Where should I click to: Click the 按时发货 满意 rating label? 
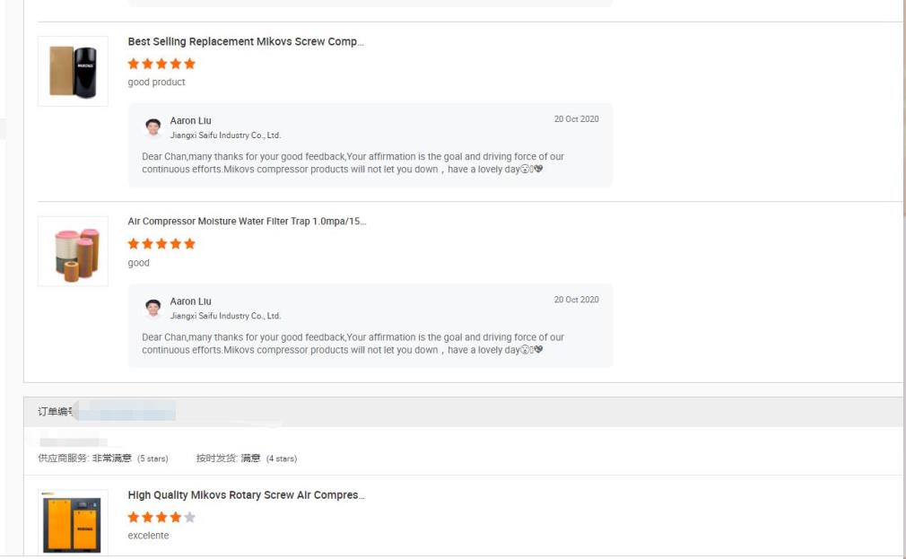point(229,459)
